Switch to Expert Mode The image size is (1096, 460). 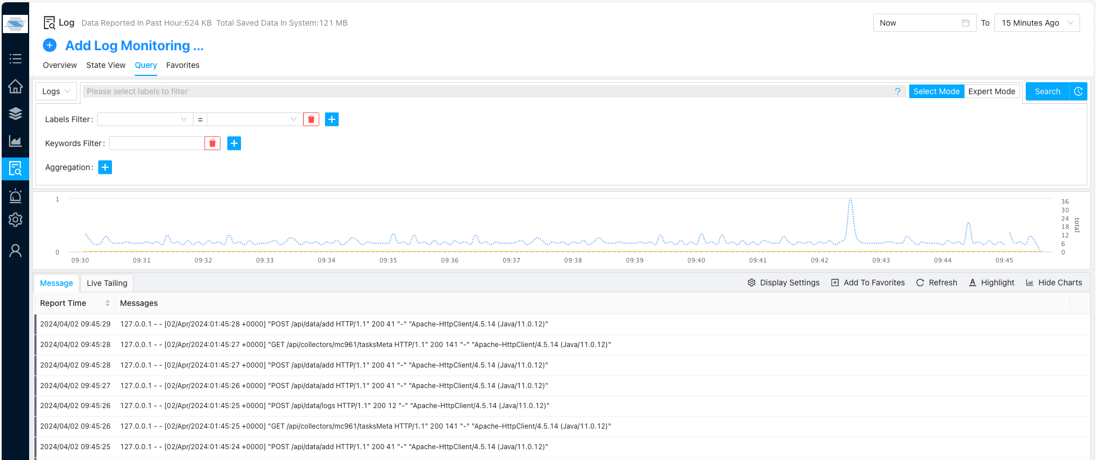tap(991, 91)
